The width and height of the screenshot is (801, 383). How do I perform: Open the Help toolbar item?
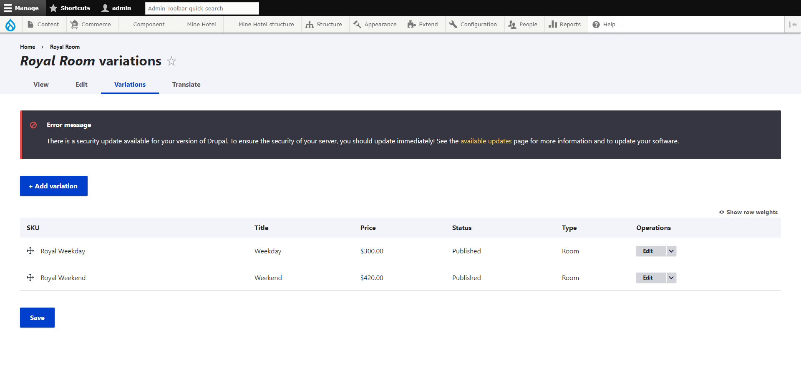click(604, 25)
